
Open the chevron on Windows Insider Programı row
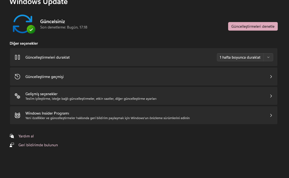coord(271,115)
